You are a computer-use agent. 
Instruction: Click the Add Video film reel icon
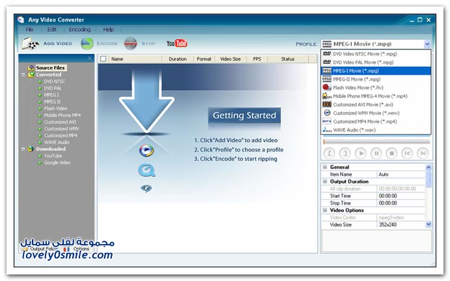[30, 44]
